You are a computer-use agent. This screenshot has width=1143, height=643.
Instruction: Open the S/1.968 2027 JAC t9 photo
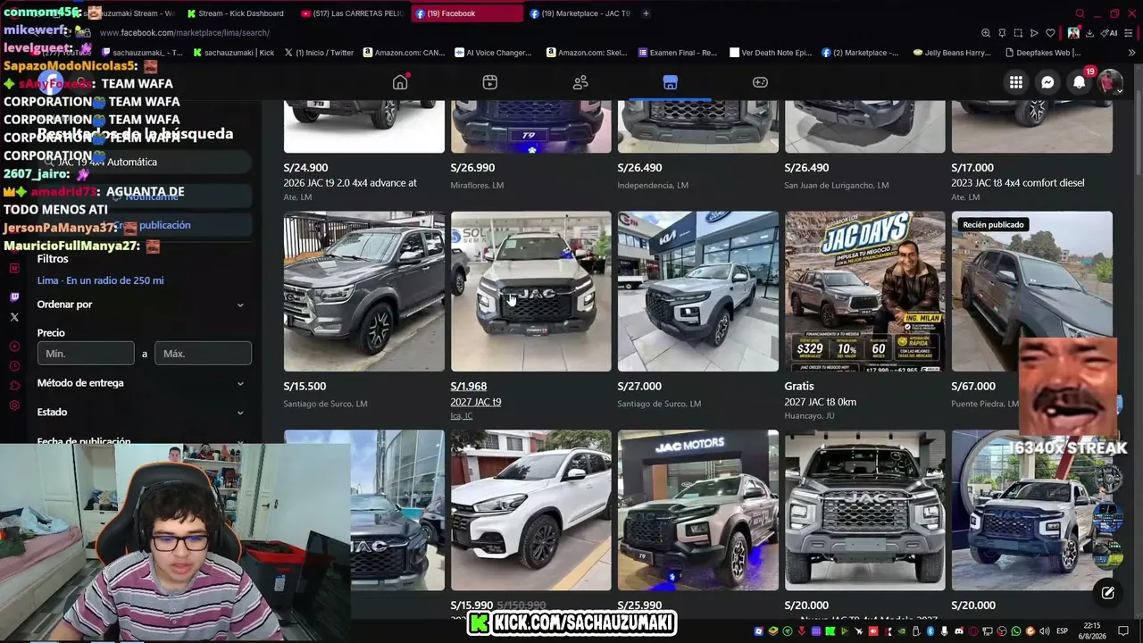click(530, 291)
